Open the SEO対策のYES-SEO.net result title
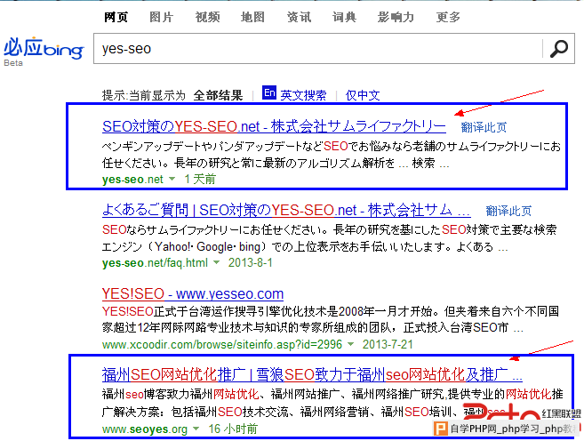Image resolution: width=584 pixels, height=441 pixels. [x=274, y=126]
